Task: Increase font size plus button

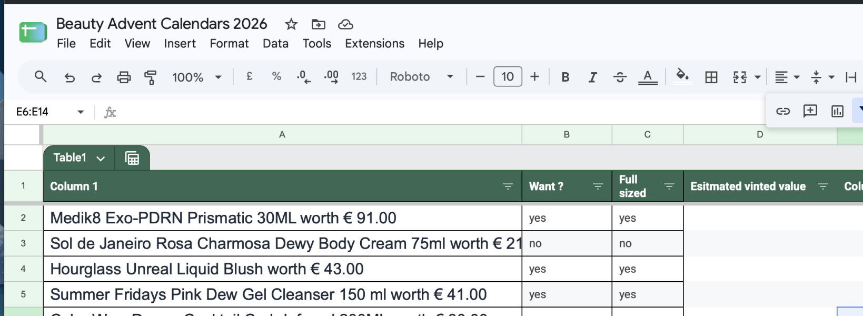Action: [534, 77]
